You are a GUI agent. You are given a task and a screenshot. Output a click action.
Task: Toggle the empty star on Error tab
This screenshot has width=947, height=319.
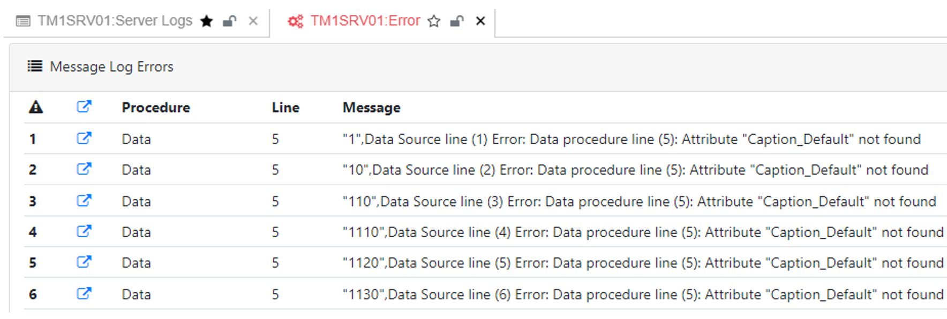coord(434,21)
